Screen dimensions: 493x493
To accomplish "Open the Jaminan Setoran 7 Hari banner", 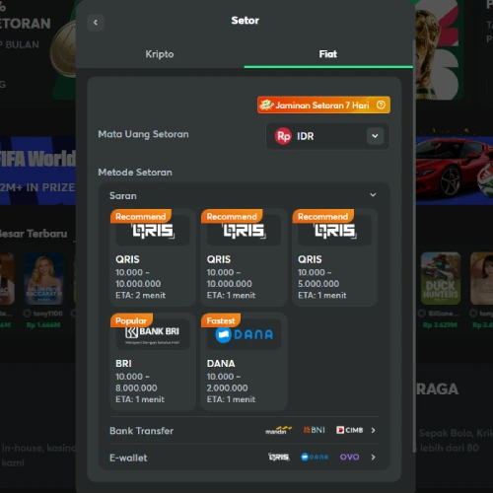I will click(323, 106).
